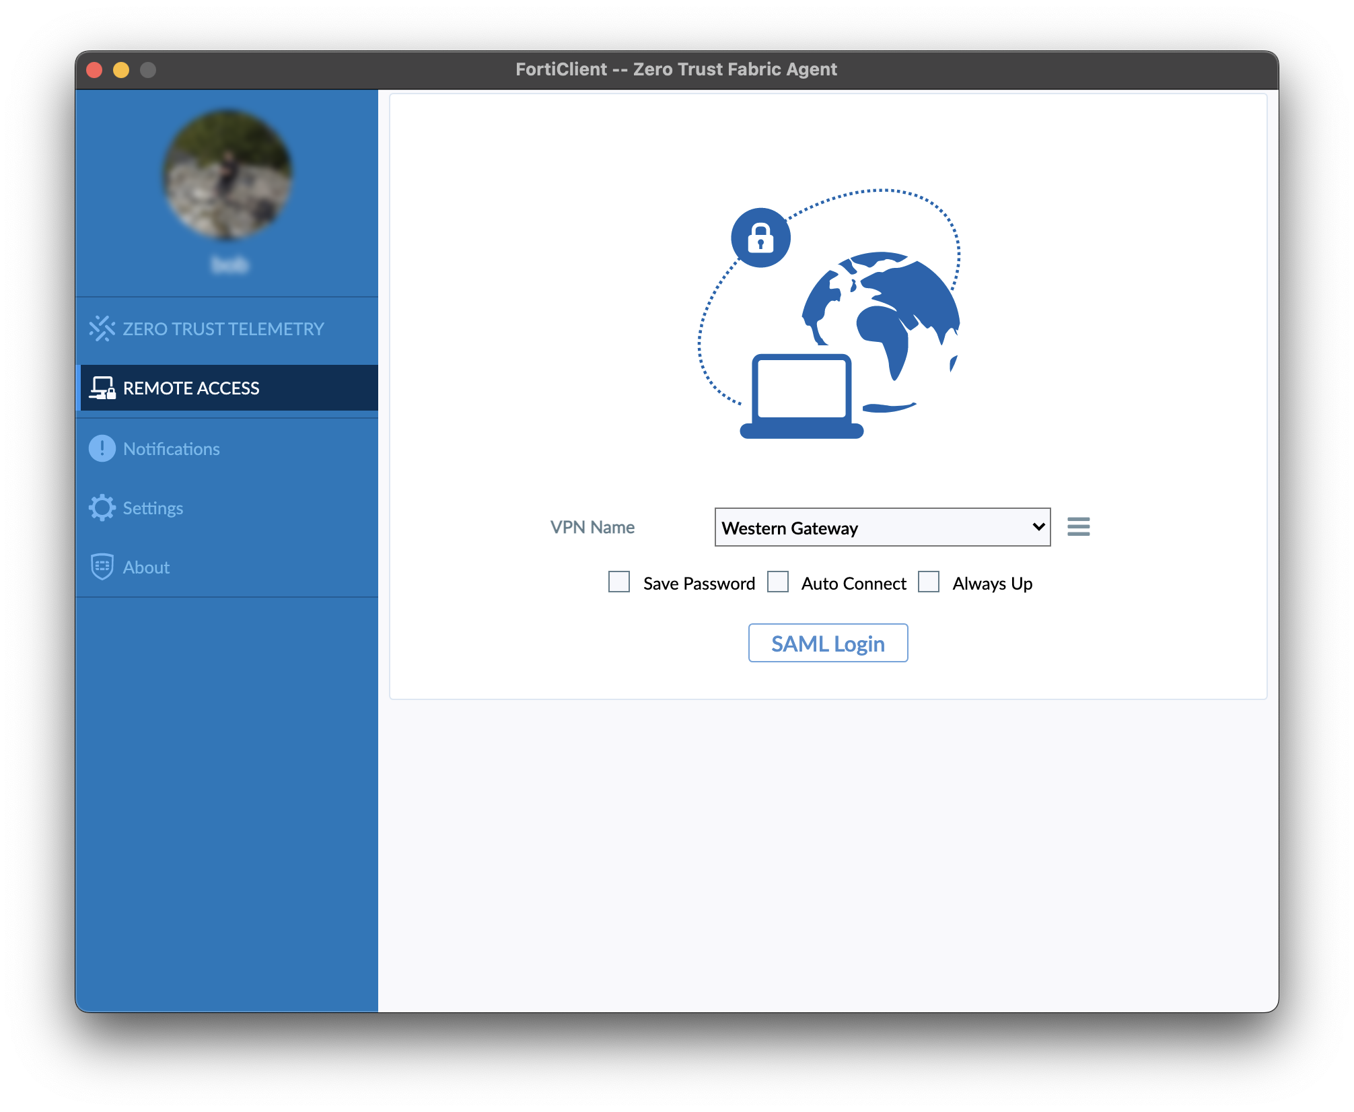Click the padlock icon in illustration
The height and width of the screenshot is (1112, 1354).
pyautogui.click(x=760, y=238)
